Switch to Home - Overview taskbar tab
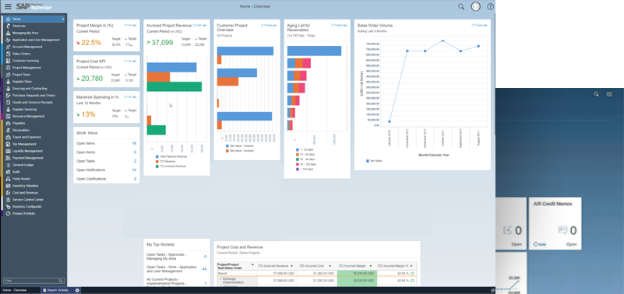Screen dimensions: 624x294 click(20, 290)
